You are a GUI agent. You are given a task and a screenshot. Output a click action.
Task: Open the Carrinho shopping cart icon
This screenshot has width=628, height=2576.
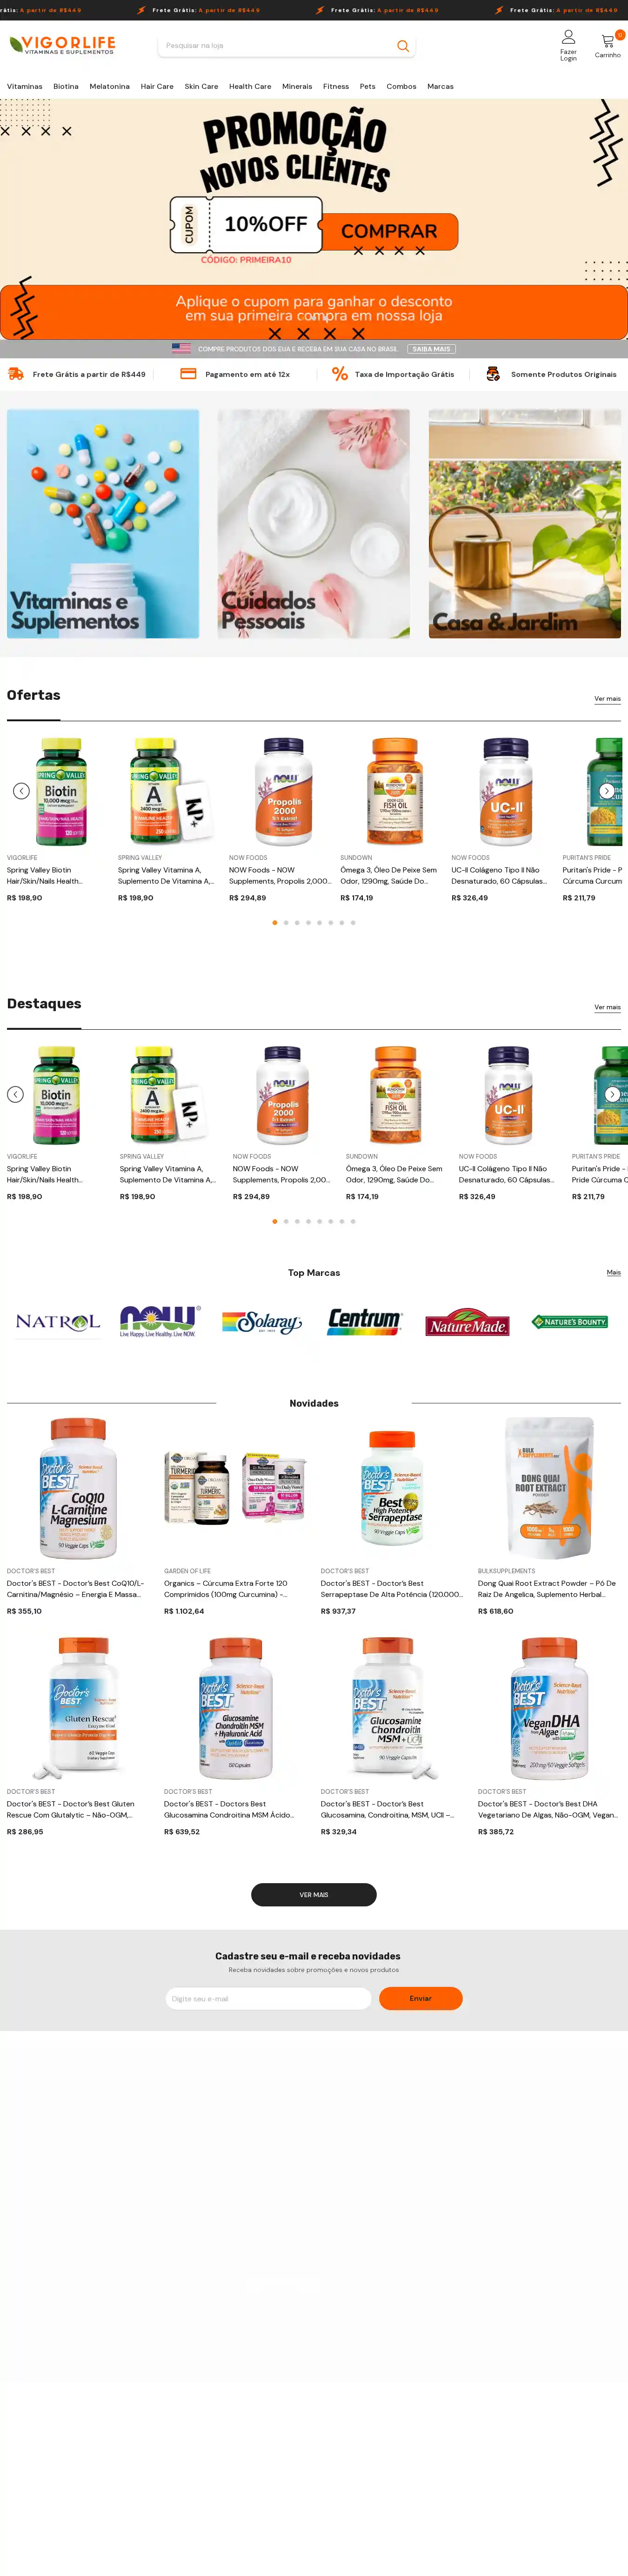point(607,41)
